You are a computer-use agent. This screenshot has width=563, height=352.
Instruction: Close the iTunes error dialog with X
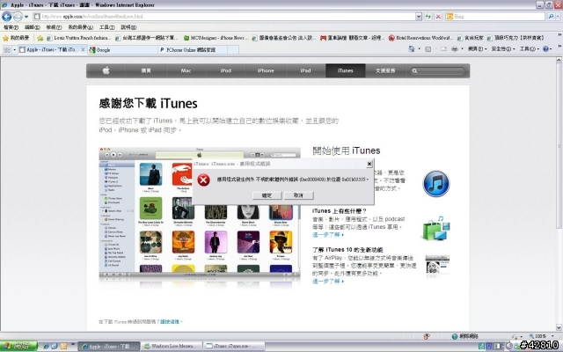[x=369, y=165]
